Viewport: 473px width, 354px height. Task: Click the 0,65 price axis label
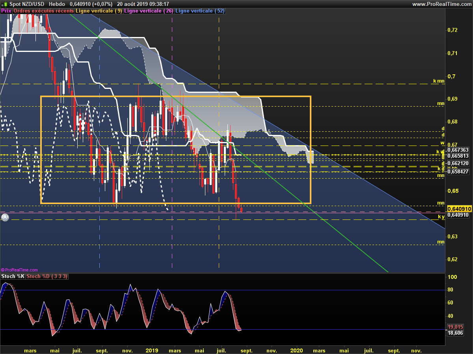[453, 191]
